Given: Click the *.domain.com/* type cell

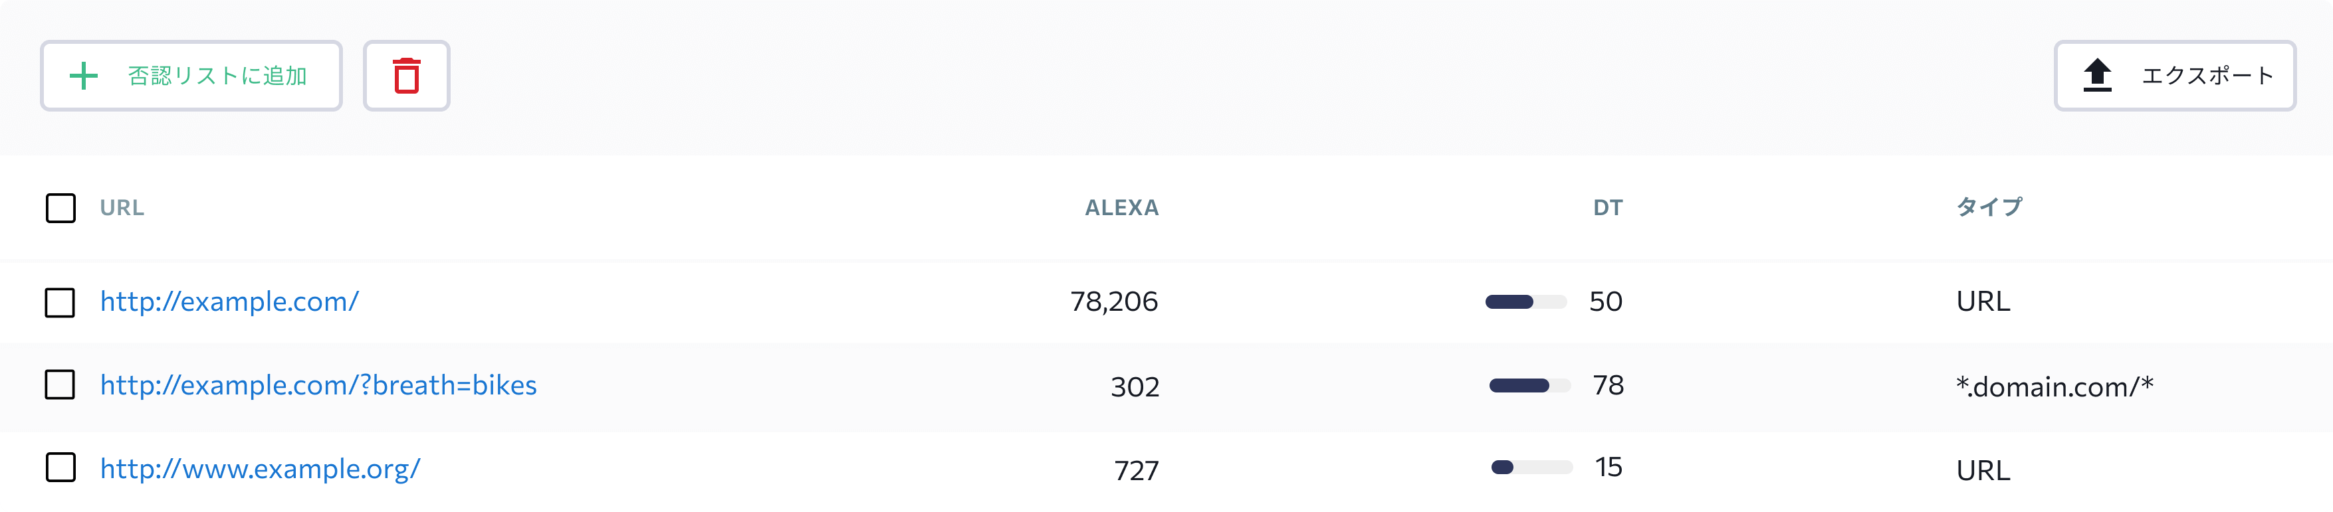Looking at the screenshot, I should coord(2054,386).
